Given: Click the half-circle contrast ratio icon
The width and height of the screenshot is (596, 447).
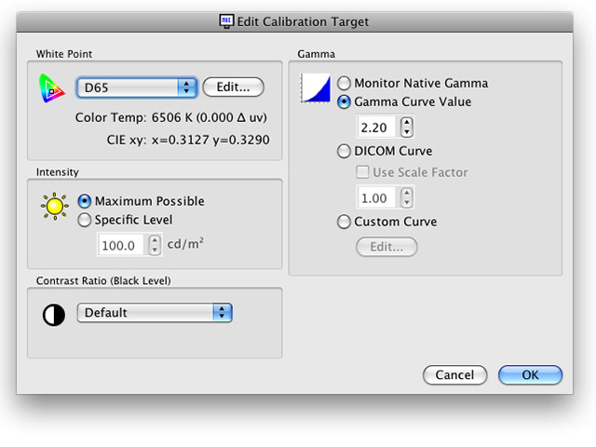Looking at the screenshot, I should (54, 315).
